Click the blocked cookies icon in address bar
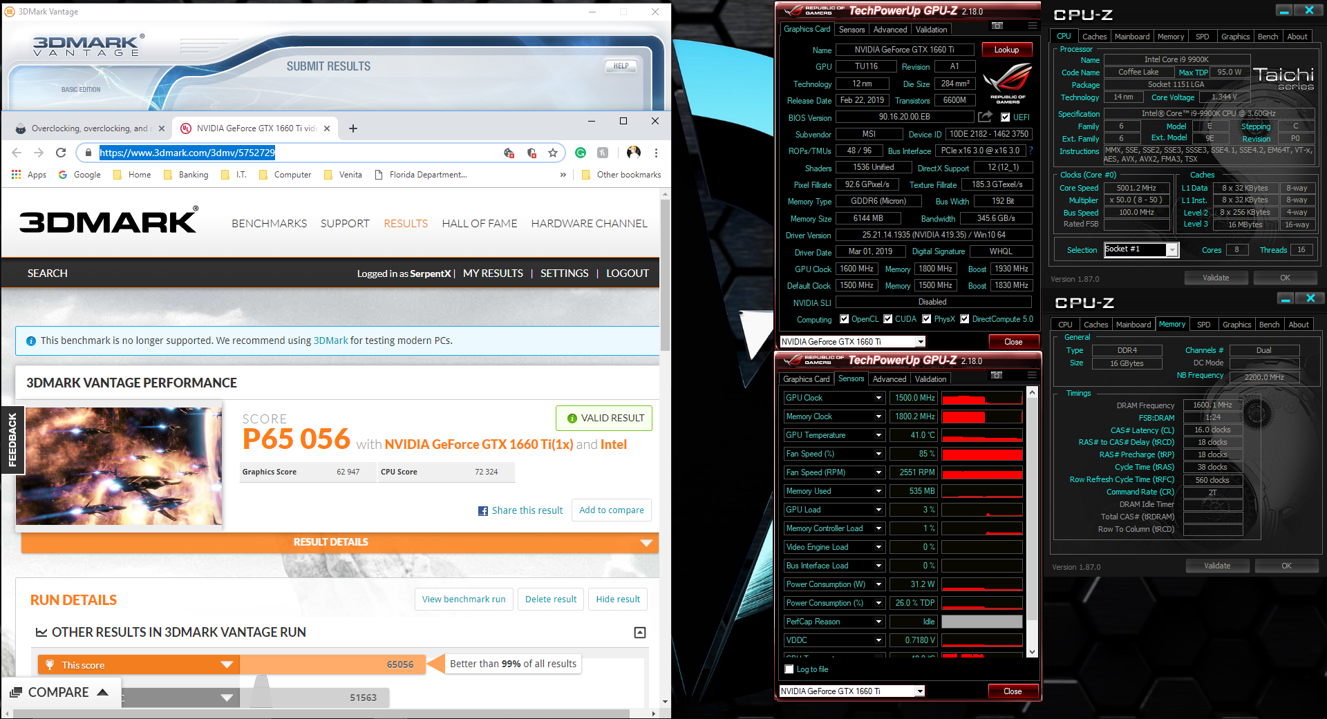 pos(509,153)
